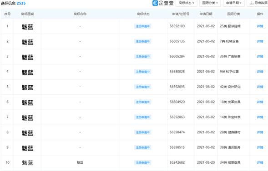The height and width of the screenshot is (171, 268).
Task: Open 详情 for trademark 56605136
Action: pos(260,41)
